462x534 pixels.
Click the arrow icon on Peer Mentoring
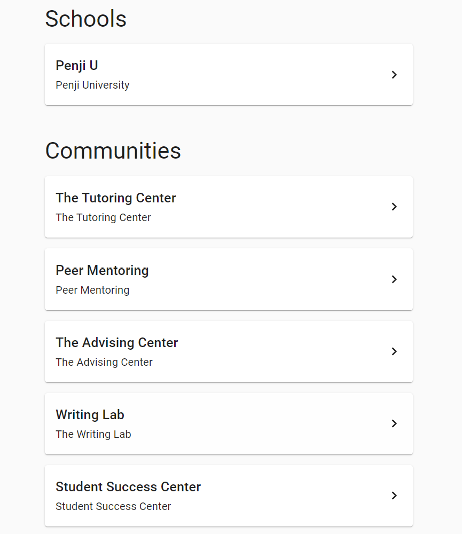click(394, 279)
